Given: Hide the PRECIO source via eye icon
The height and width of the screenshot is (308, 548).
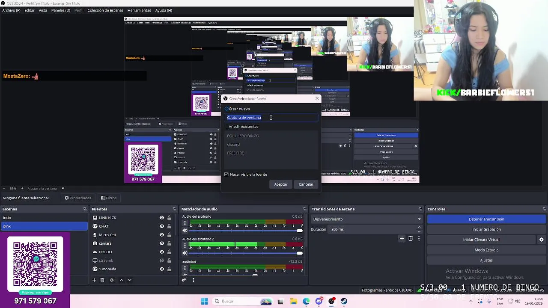Looking at the screenshot, I should point(162,252).
